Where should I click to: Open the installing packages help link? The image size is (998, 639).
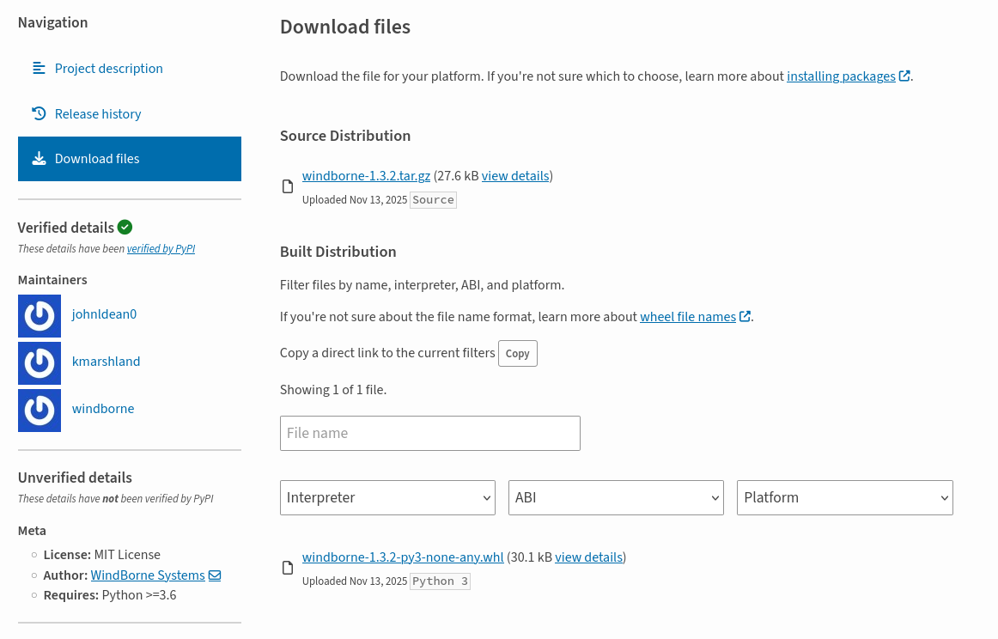click(841, 76)
